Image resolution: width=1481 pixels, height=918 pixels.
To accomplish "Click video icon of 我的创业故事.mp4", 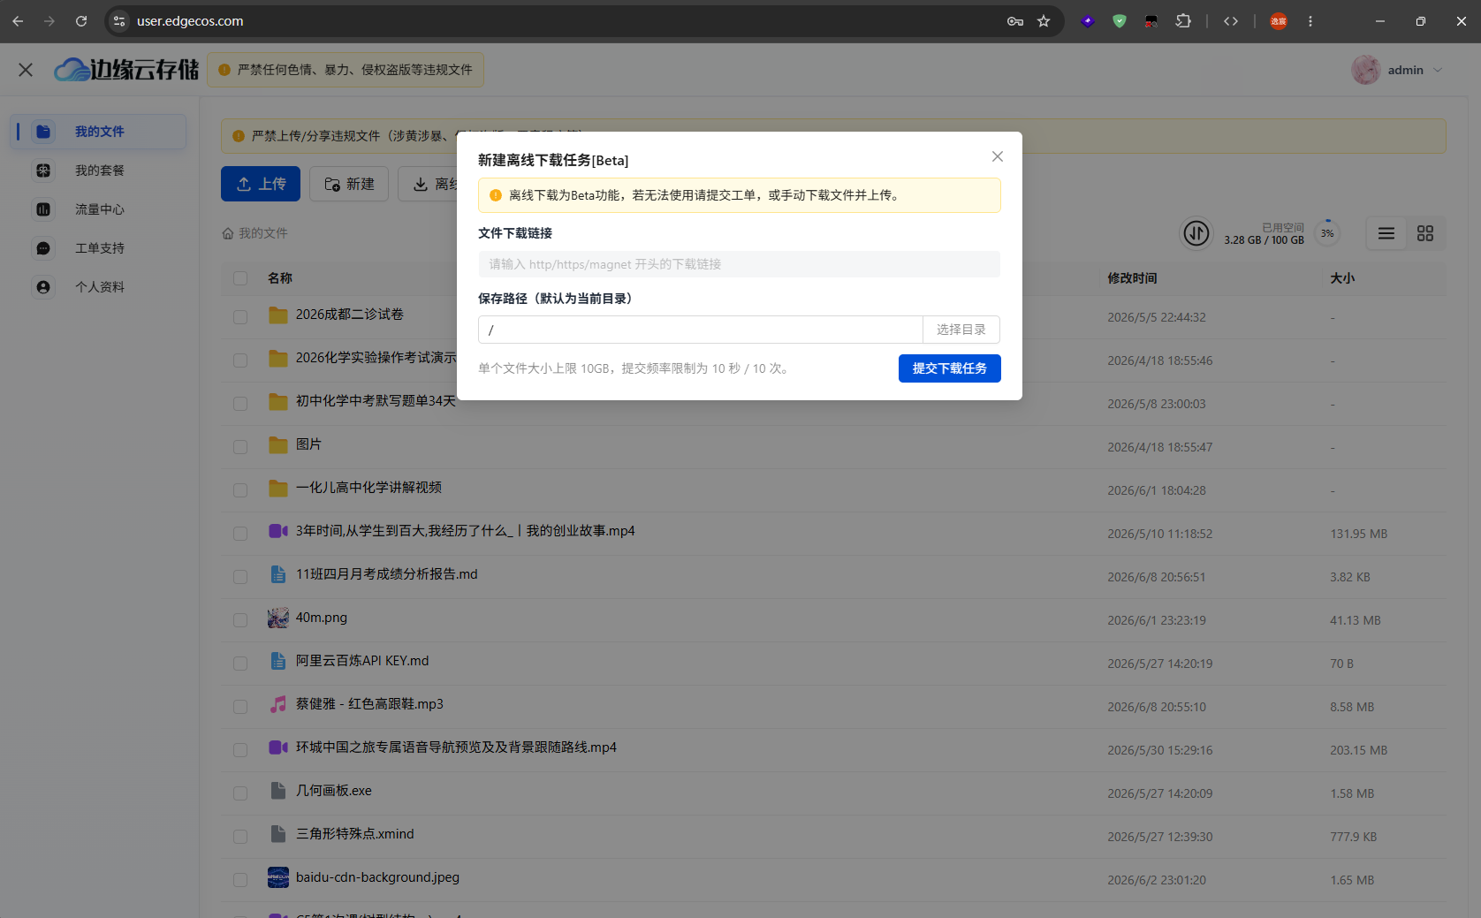I will tap(278, 531).
